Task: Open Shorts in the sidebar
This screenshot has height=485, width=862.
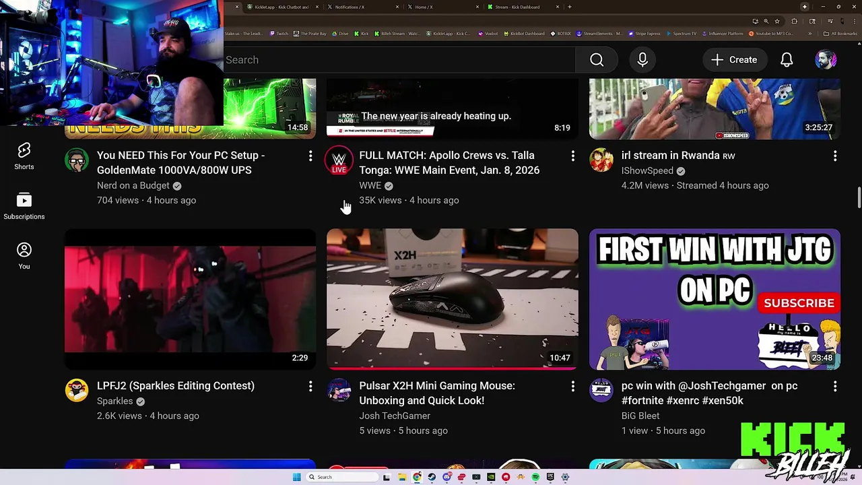Action: (24, 156)
